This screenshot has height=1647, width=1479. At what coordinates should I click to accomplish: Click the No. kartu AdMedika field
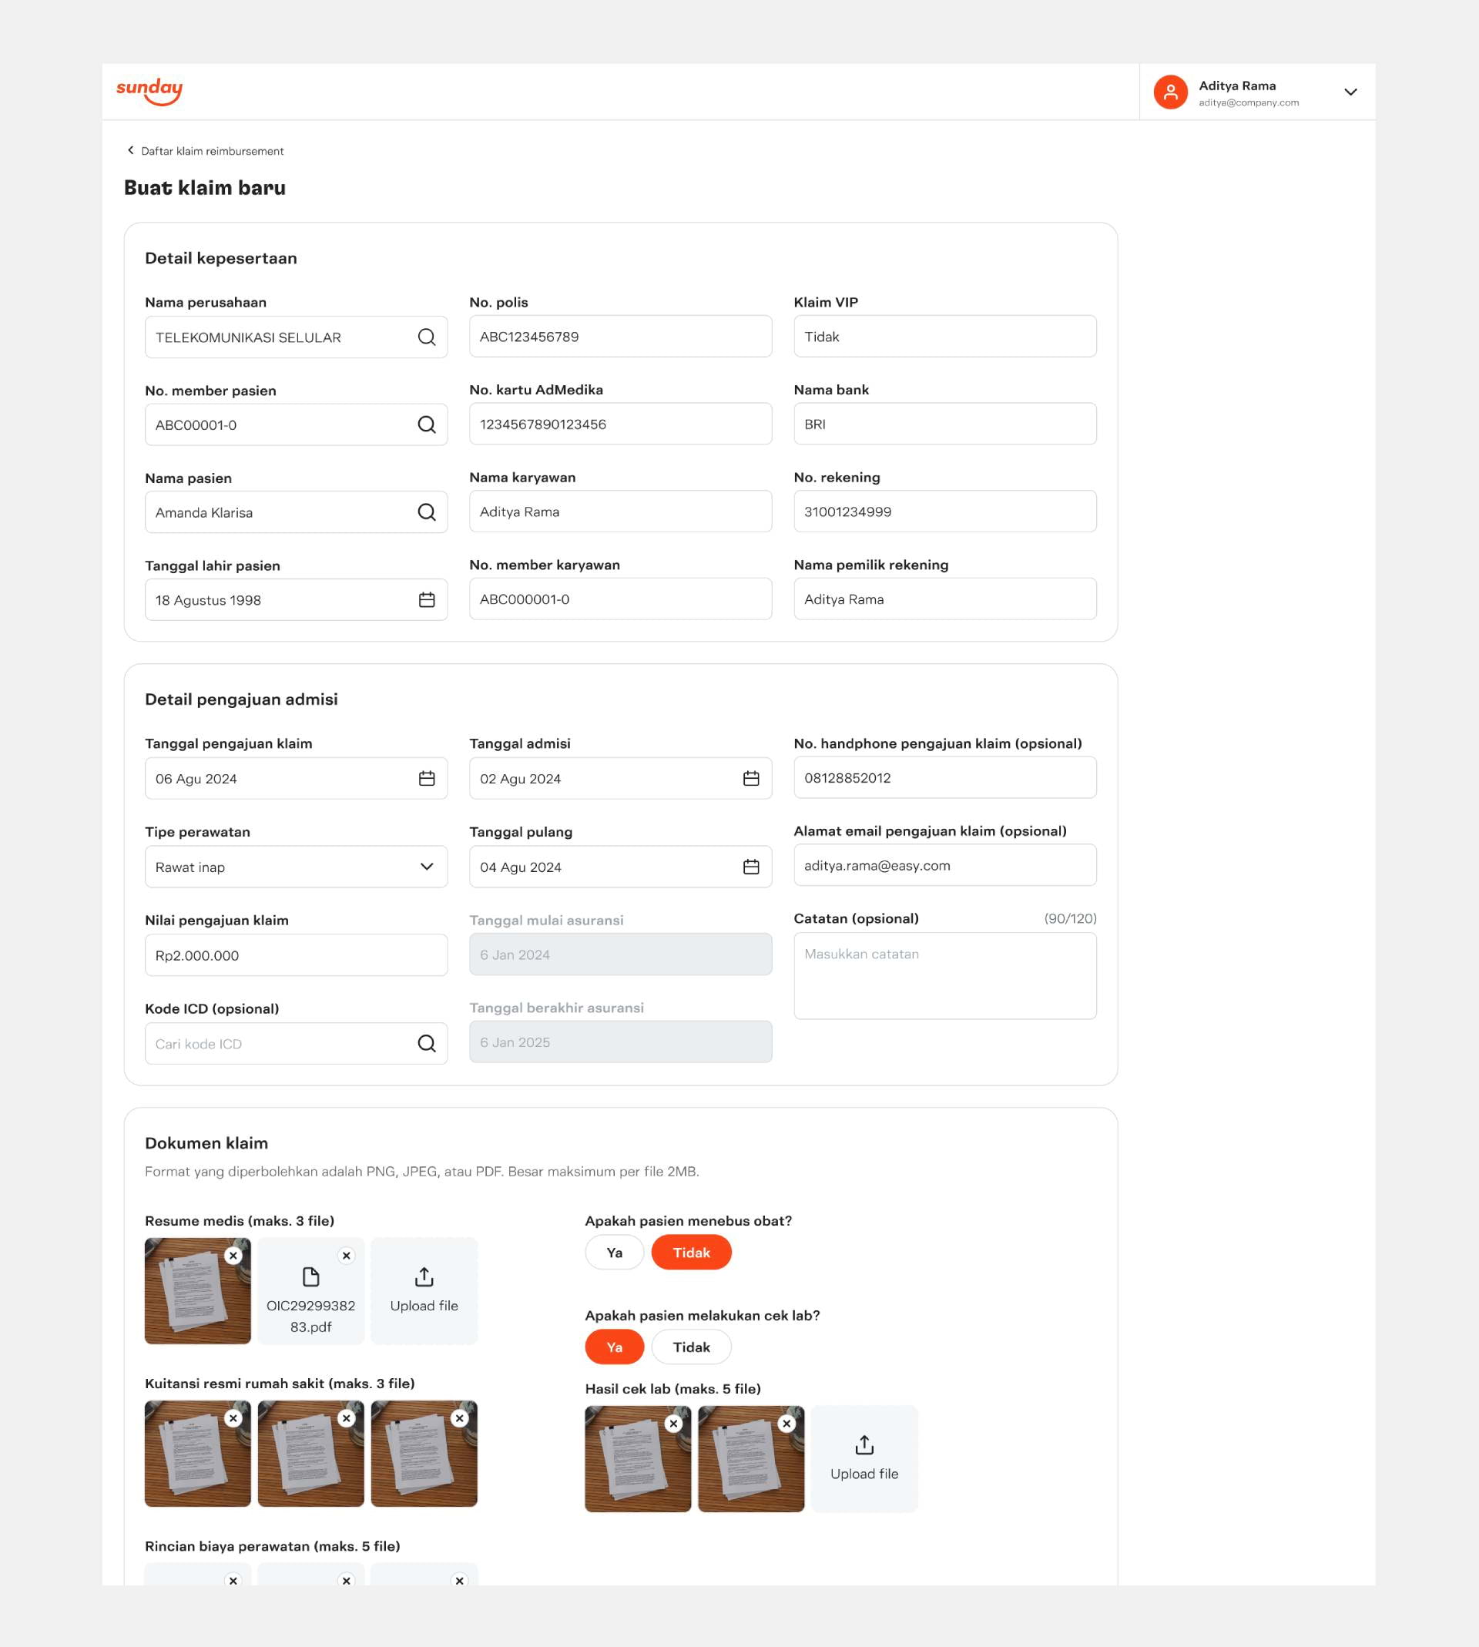tap(620, 424)
